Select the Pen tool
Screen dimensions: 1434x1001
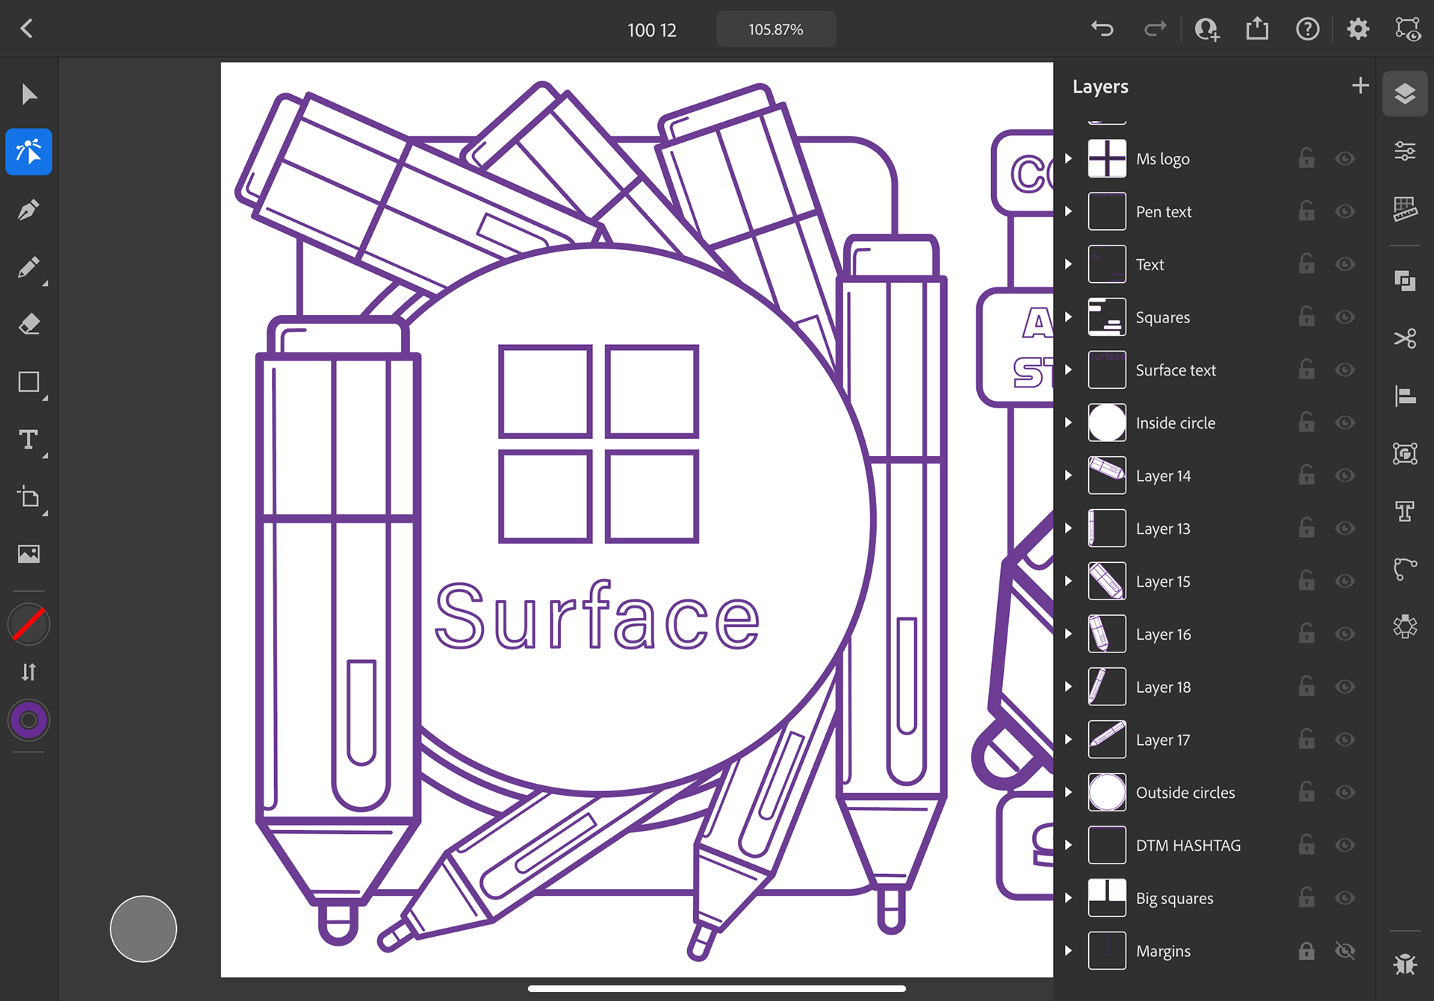(28, 210)
